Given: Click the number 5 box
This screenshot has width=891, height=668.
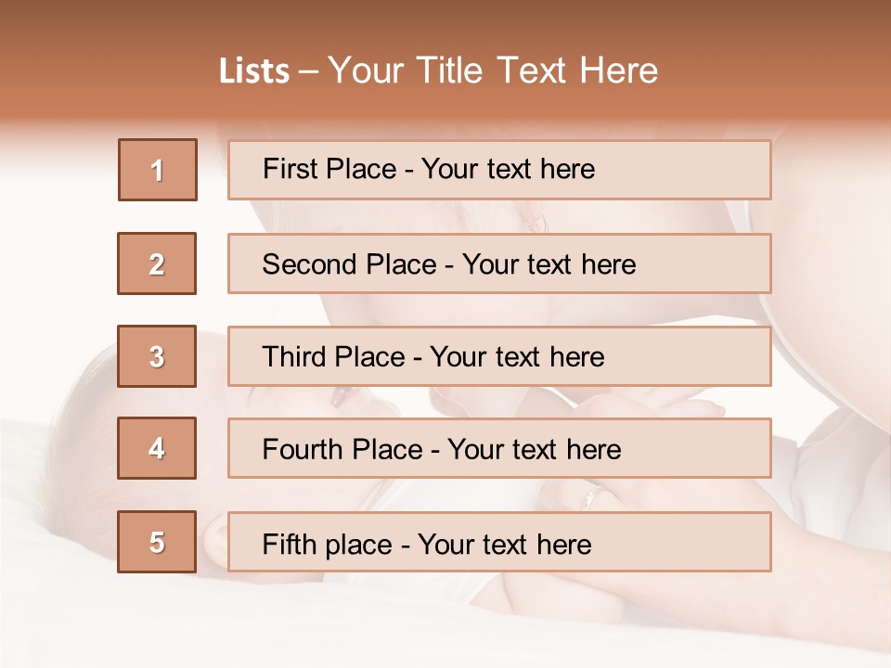Looking at the screenshot, I should (x=157, y=542).
